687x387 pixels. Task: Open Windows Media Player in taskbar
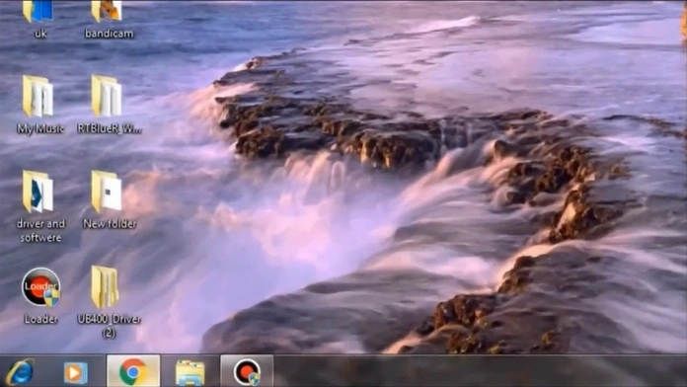(x=75, y=373)
